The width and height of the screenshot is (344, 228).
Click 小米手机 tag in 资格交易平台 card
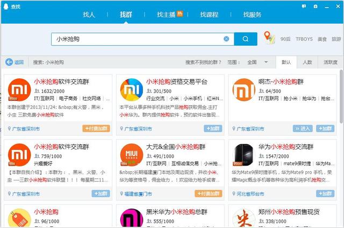point(192,99)
